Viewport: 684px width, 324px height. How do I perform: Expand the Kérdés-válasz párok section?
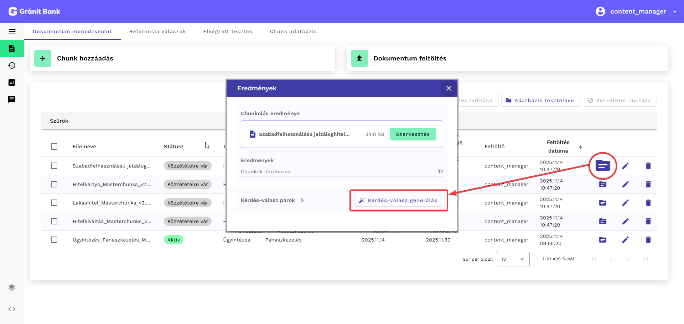tap(273, 200)
